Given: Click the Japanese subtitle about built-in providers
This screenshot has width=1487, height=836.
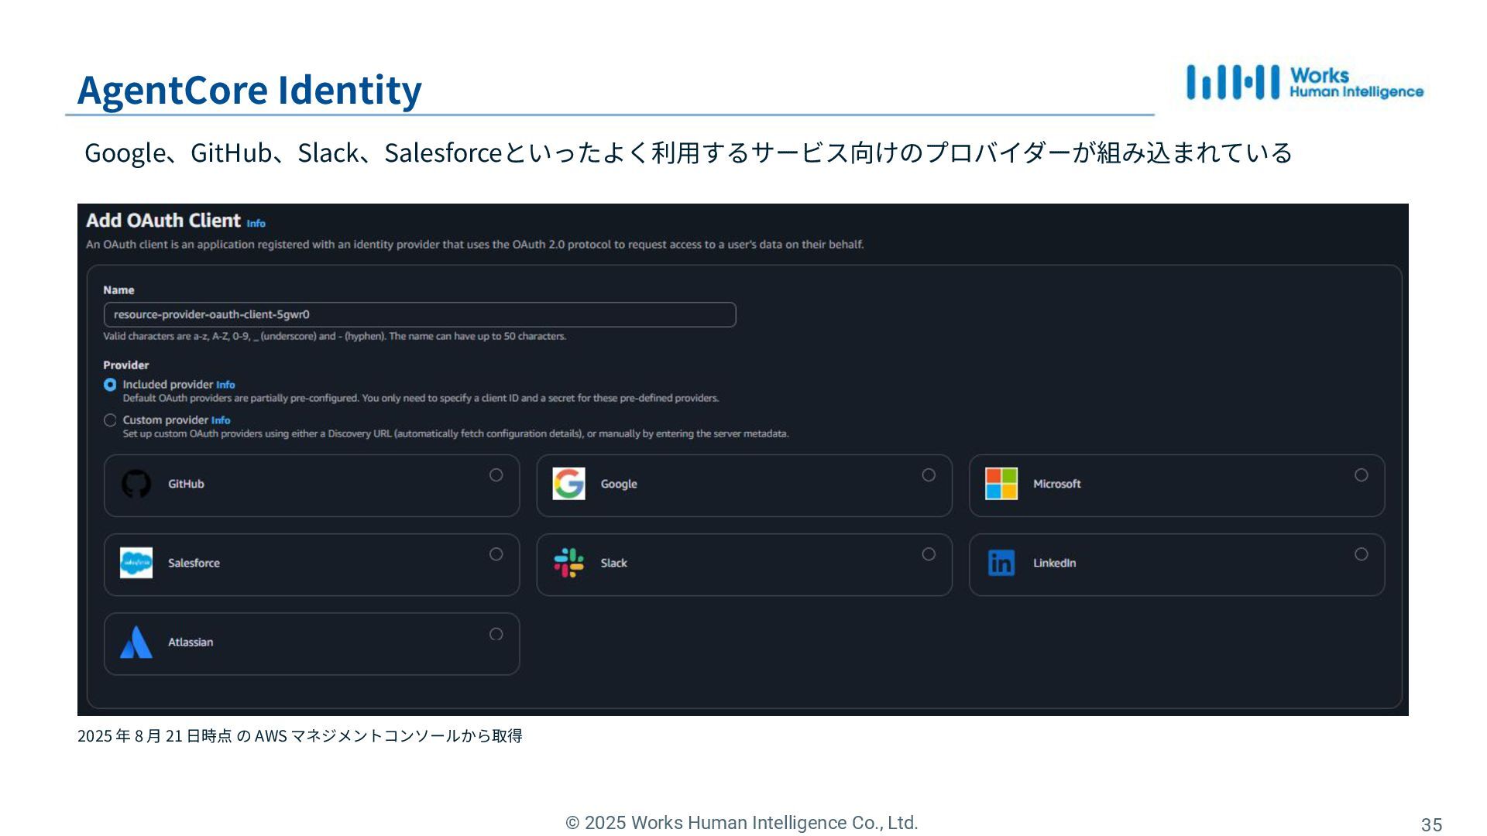Looking at the screenshot, I should [x=689, y=152].
